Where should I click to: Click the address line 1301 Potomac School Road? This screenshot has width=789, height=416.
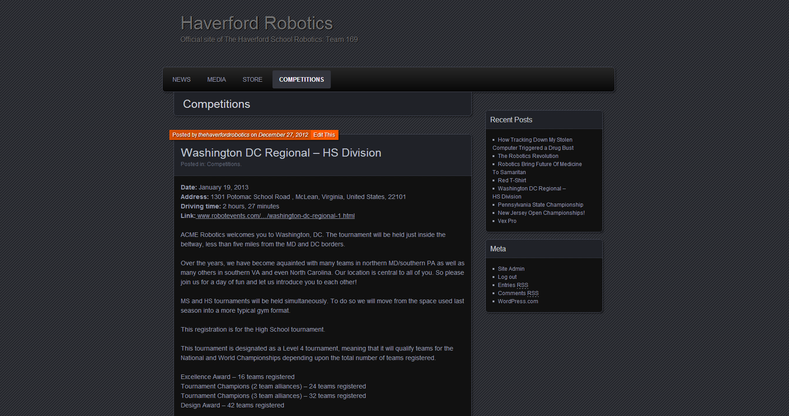(293, 197)
